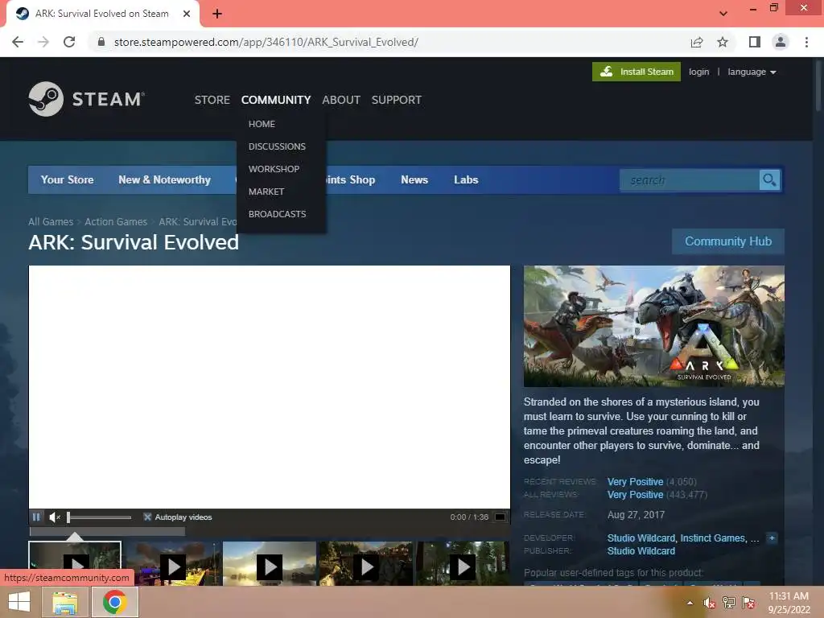Adjust the video volume slider
This screenshot has height=618, width=824.
click(99, 517)
